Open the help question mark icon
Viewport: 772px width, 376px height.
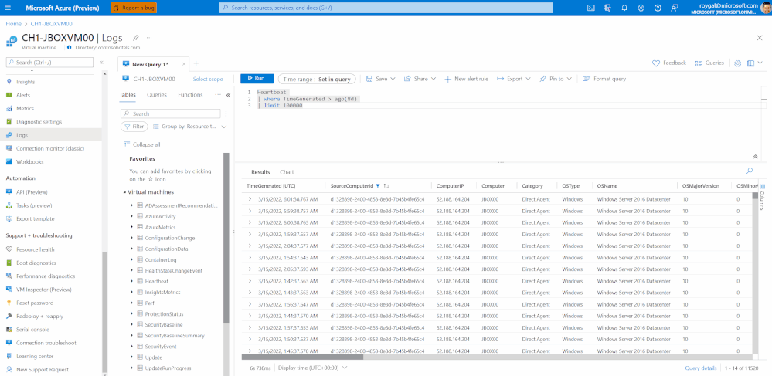coord(658,8)
